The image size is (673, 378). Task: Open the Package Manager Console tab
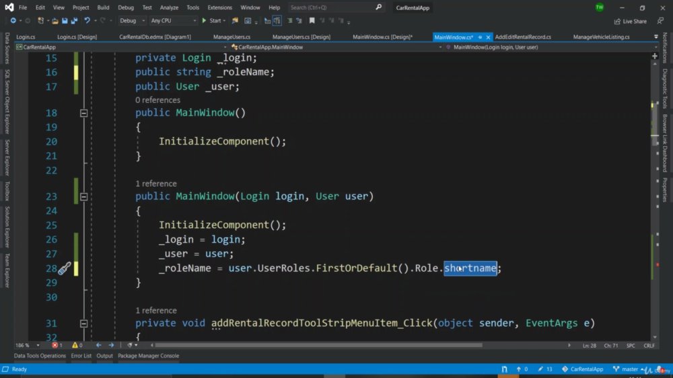(149, 356)
